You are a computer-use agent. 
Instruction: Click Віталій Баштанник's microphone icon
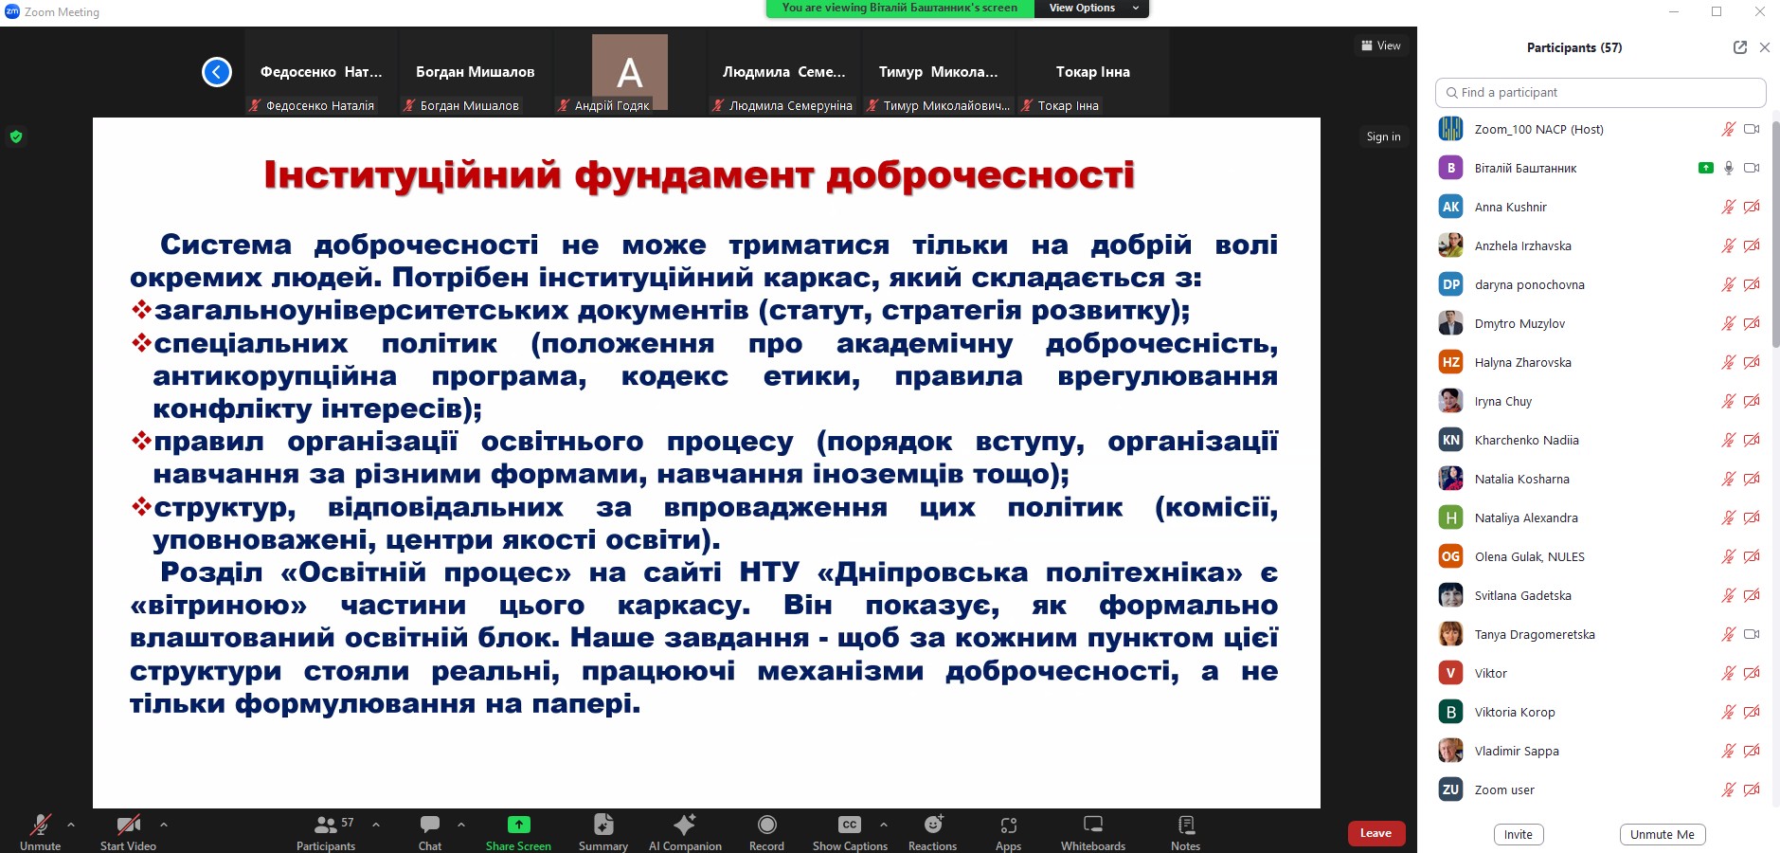coord(1729,168)
